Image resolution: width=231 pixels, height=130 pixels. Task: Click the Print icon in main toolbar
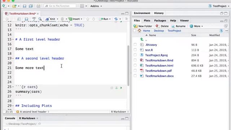coord(38,6)
